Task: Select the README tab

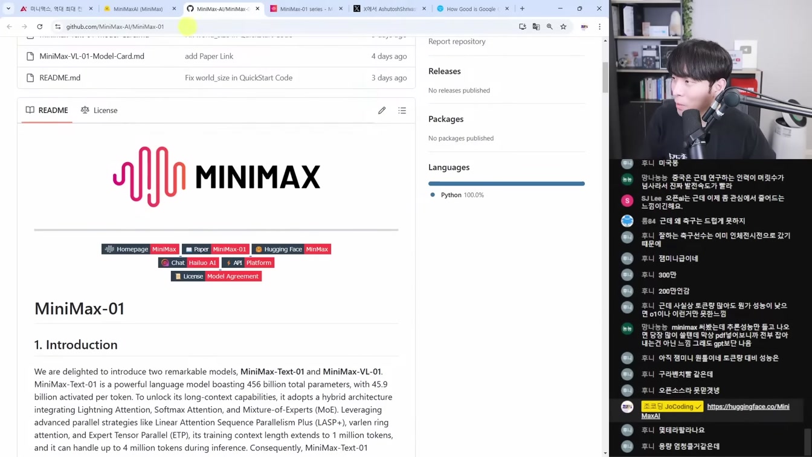Action: pyautogui.click(x=47, y=110)
